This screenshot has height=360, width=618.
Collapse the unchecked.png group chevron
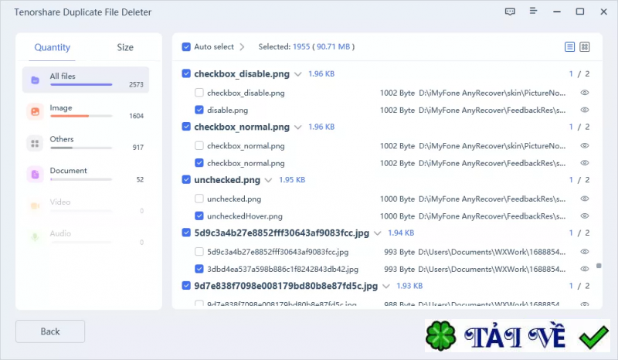(268, 180)
